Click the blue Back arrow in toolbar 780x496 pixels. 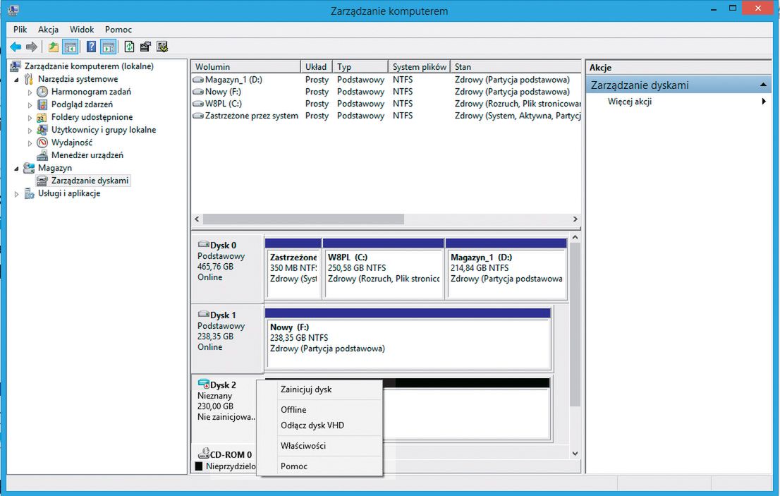pyautogui.click(x=15, y=47)
